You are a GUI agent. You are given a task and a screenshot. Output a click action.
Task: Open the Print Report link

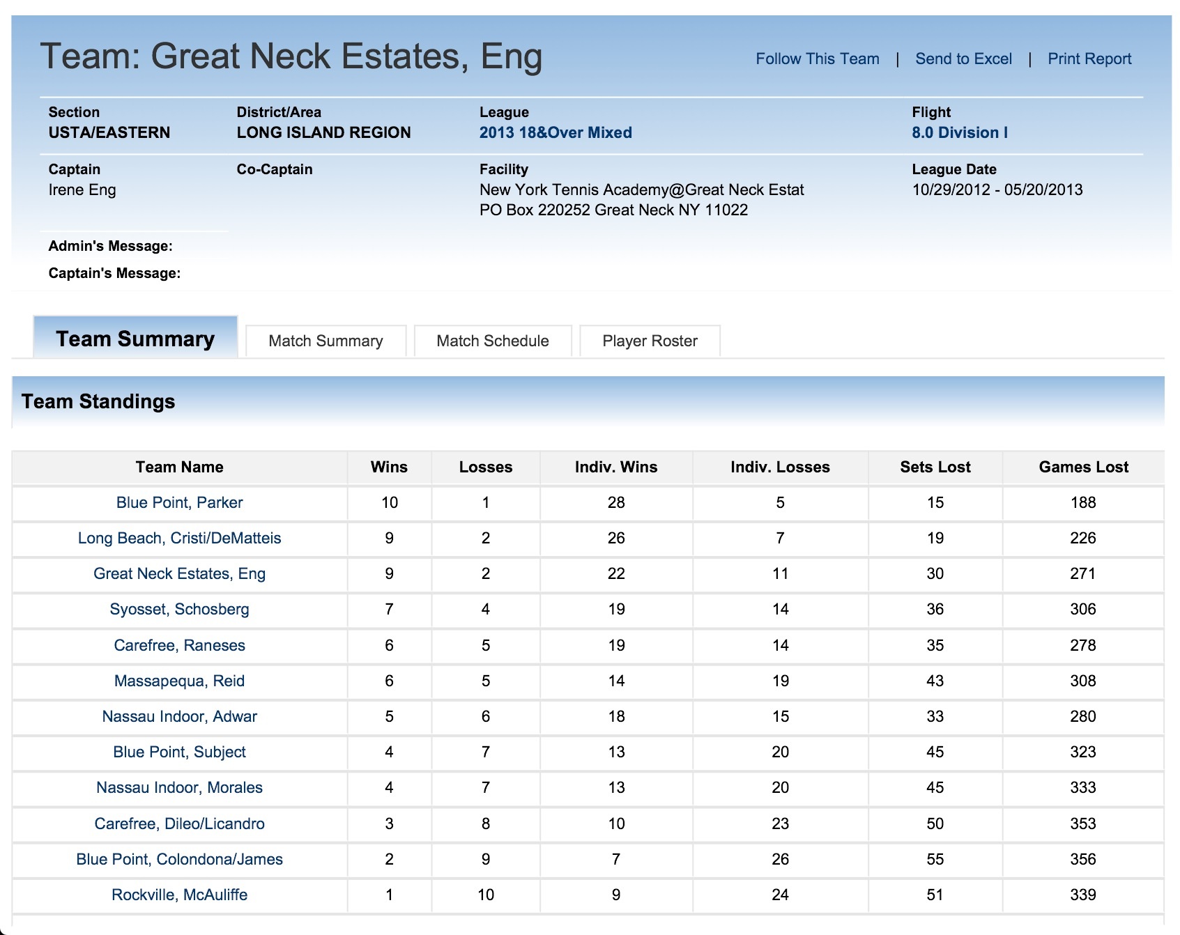coord(1089,59)
